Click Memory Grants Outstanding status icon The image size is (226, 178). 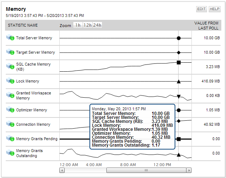(10, 152)
